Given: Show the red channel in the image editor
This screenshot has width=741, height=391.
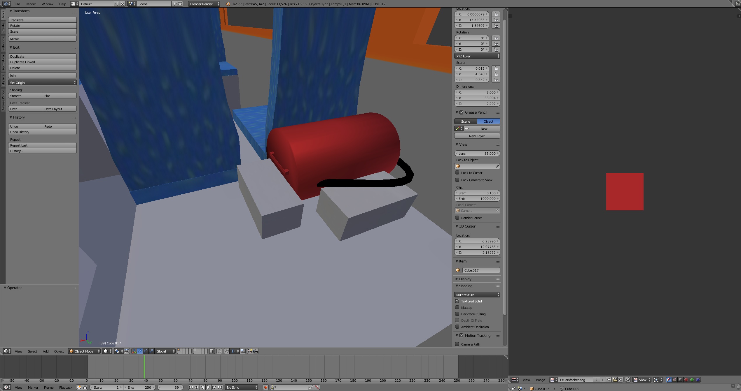Looking at the screenshot, I should [686, 380].
